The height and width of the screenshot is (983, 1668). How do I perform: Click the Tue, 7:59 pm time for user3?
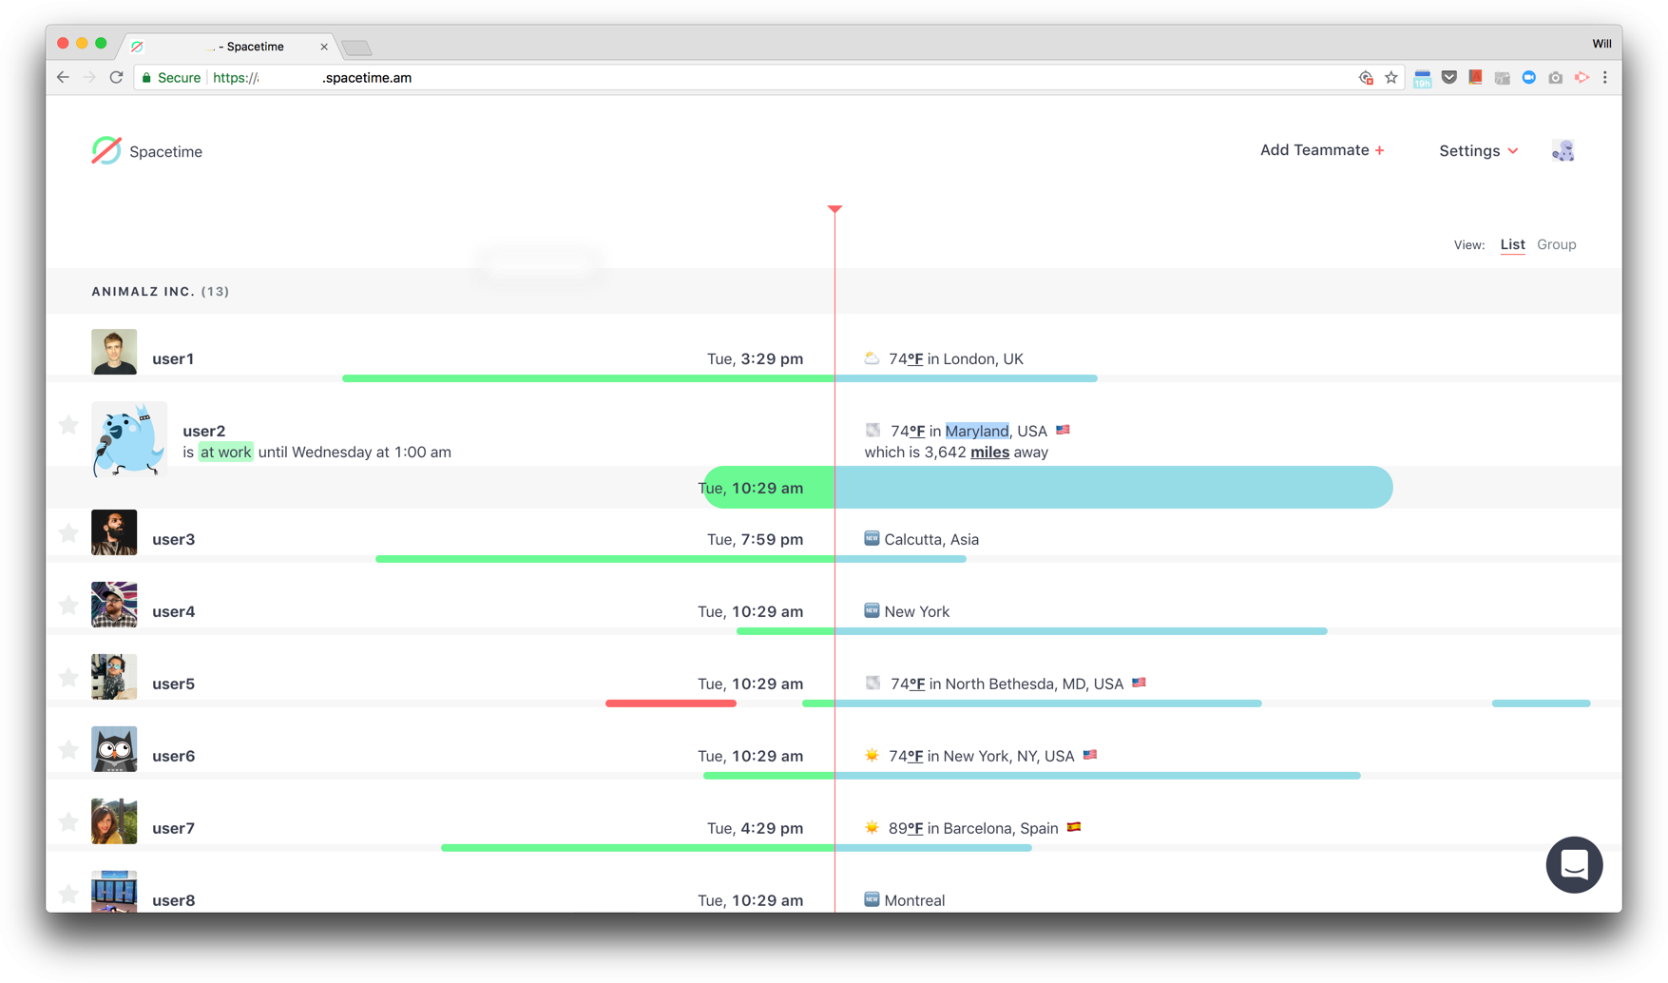tap(755, 539)
